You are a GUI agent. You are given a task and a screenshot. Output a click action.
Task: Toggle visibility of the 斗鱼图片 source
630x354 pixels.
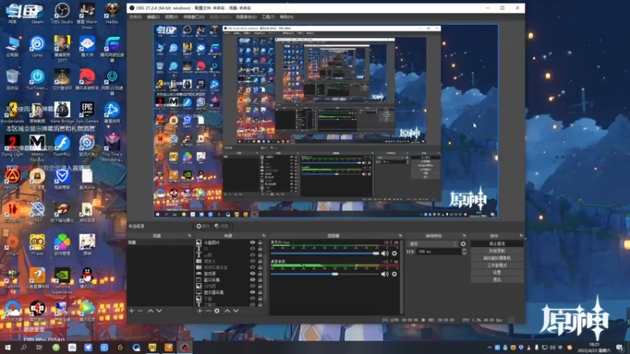(252, 242)
